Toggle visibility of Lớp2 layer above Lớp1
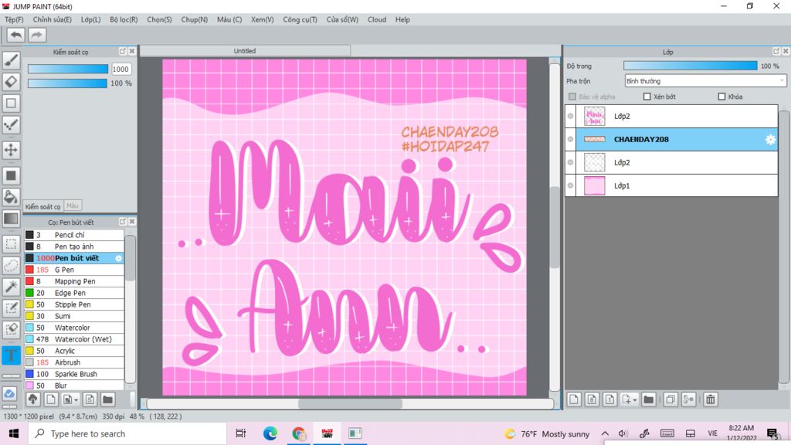The image size is (791, 445). 571,162
